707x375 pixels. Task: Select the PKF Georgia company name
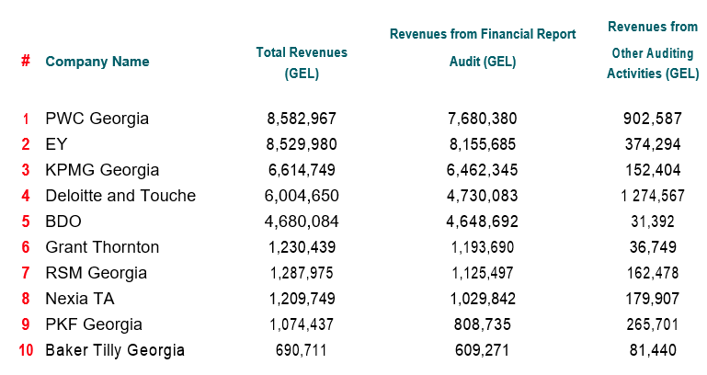94,324
